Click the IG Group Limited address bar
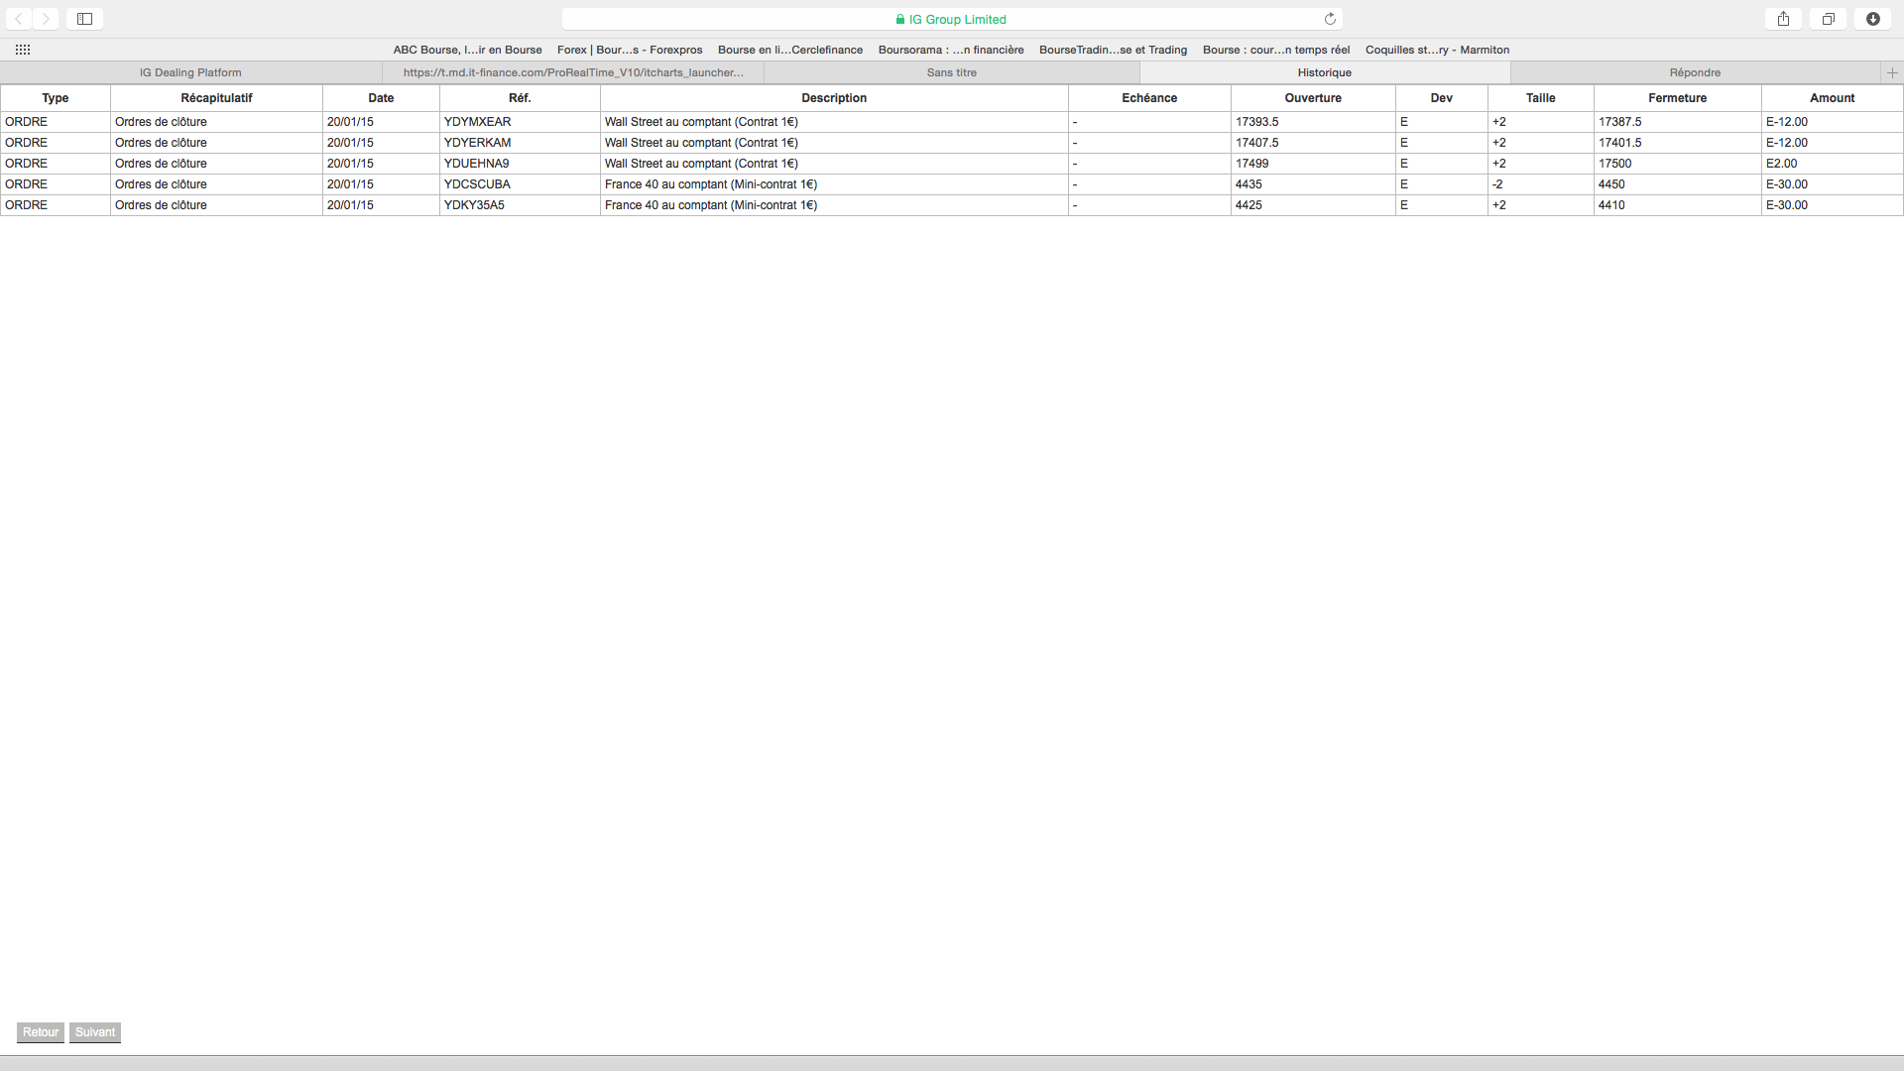This screenshot has width=1904, height=1071. pyautogui.click(x=951, y=19)
